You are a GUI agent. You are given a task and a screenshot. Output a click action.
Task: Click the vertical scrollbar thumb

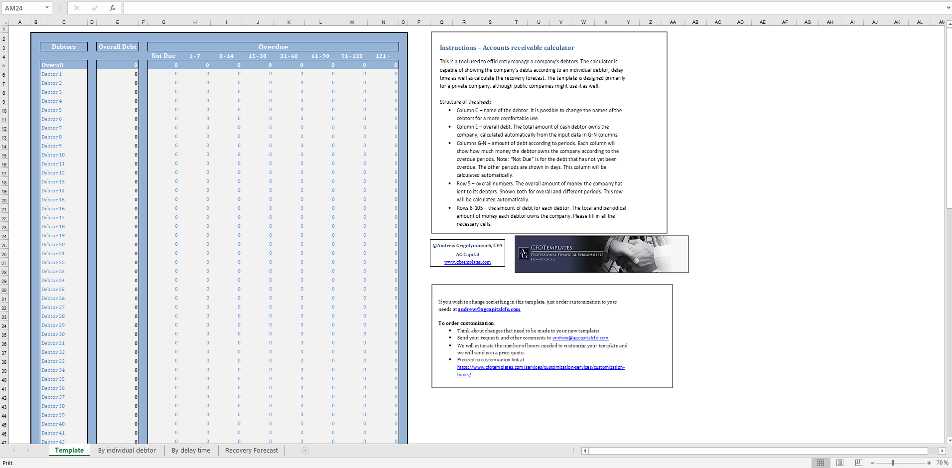(x=949, y=117)
